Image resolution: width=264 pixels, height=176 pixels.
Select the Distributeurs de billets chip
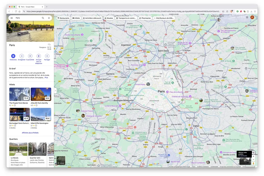click(x=164, y=18)
